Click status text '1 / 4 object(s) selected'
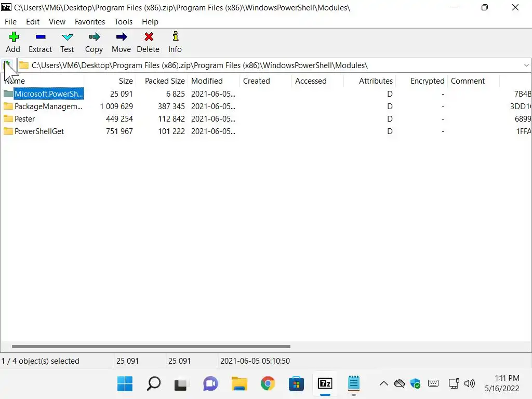Screen dimensions: 532x399 coord(41,361)
